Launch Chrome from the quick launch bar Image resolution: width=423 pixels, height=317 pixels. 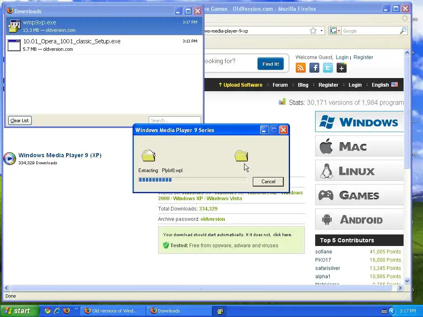click(x=48, y=311)
